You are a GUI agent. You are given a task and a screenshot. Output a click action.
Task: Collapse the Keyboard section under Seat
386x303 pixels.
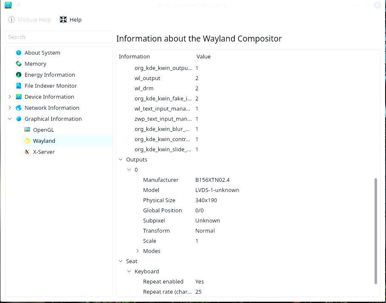129,272
